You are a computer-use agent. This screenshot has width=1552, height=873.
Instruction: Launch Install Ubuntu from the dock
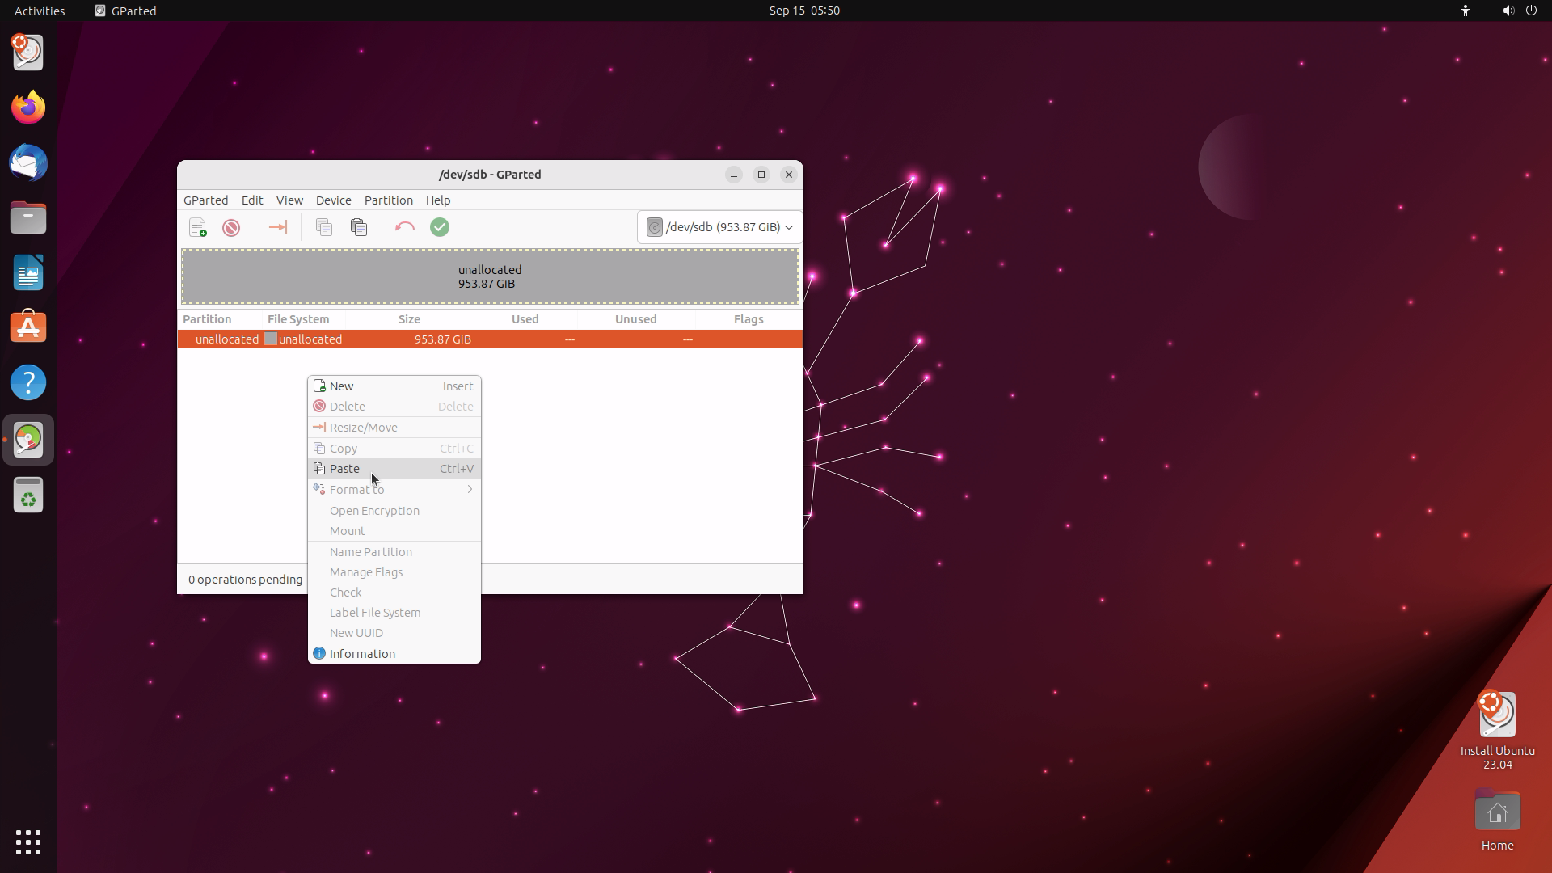(28, 53)
